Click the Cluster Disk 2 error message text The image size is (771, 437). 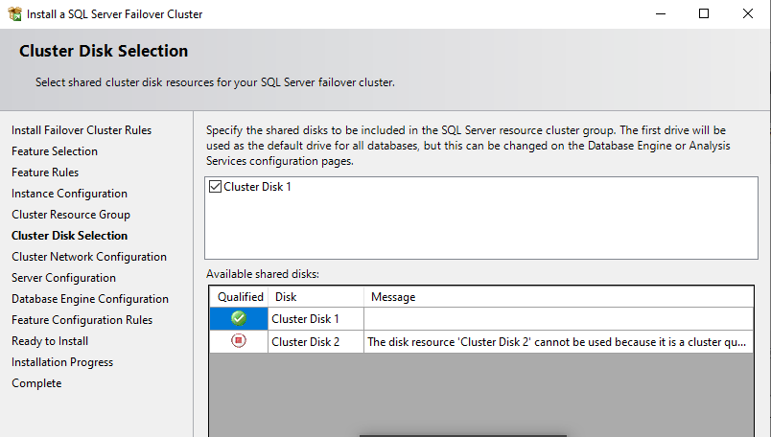(556, 342)
